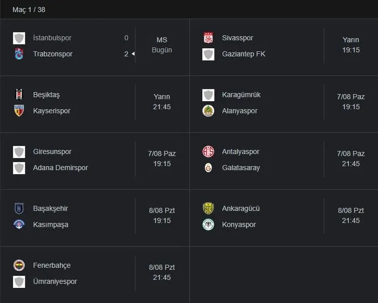The image size is (378, 303).
Task: Click the MS Bugün match status
Action: tap(162, 45)
